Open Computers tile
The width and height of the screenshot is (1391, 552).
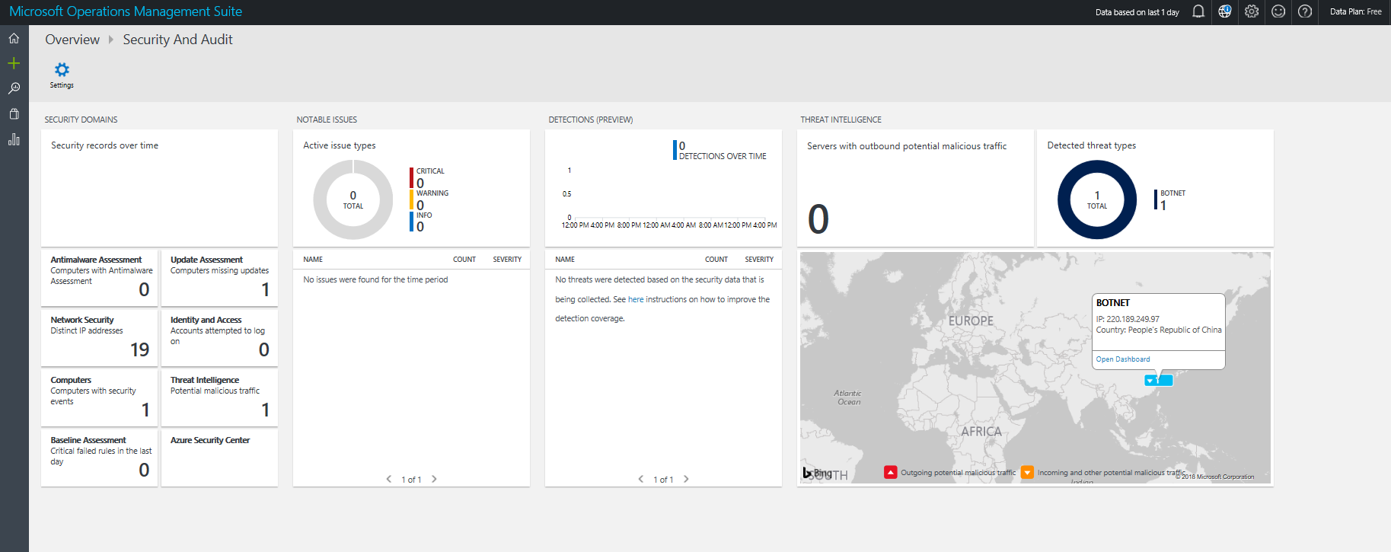pos(100,397)
